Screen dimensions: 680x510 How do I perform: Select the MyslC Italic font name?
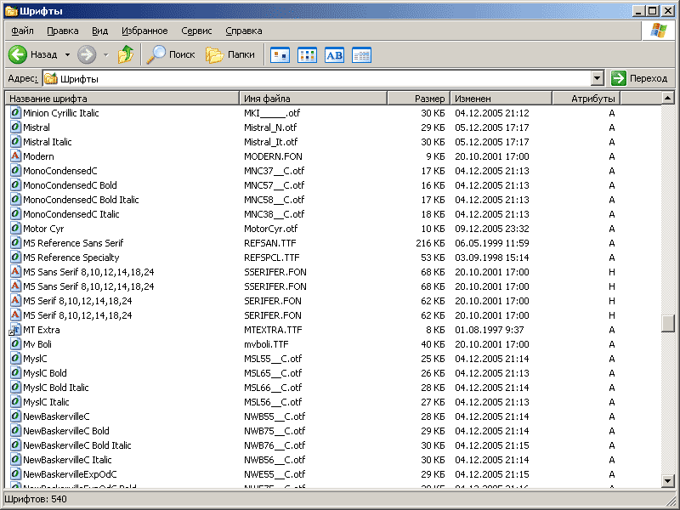click(46, 402)
